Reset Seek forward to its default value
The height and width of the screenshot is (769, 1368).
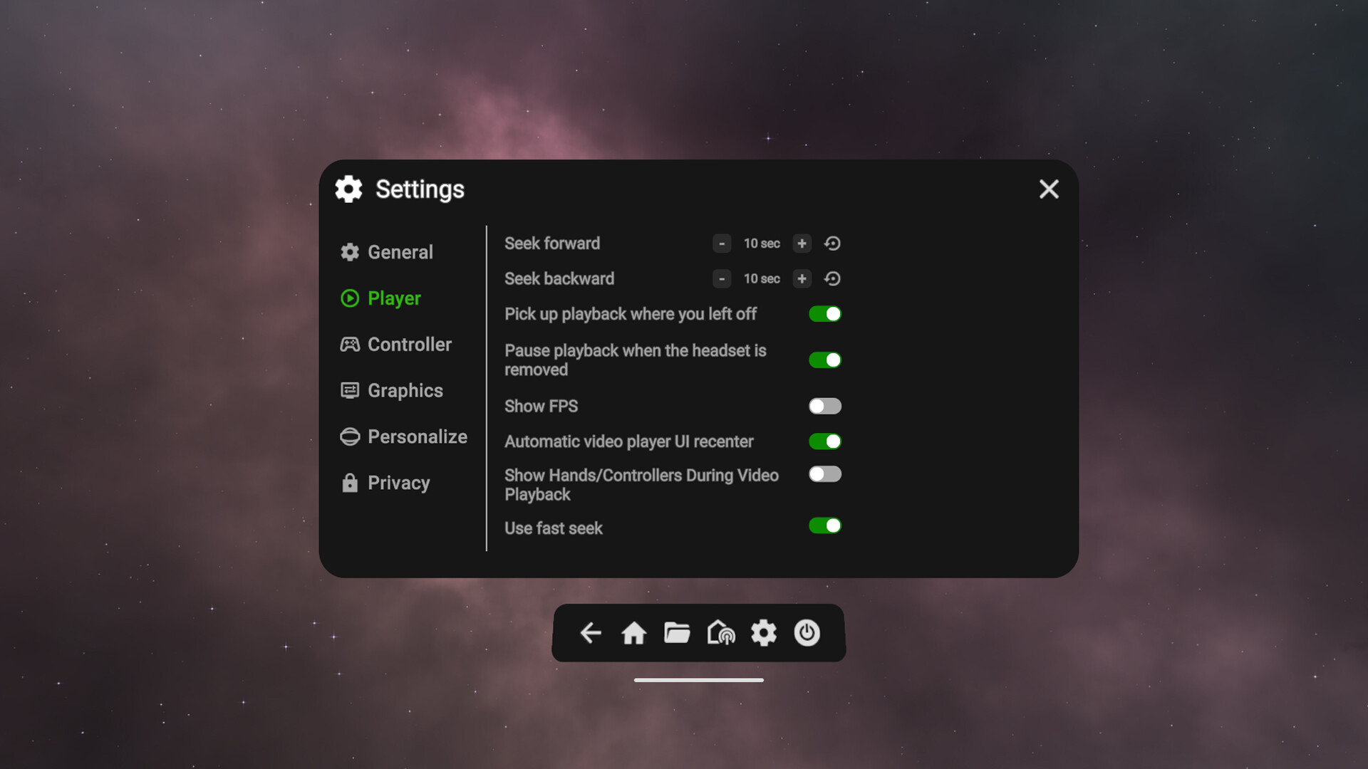point(832,244)
